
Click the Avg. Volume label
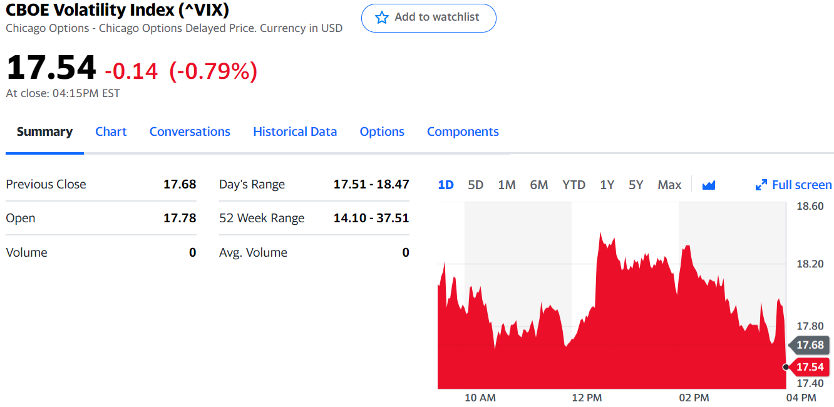253,252
